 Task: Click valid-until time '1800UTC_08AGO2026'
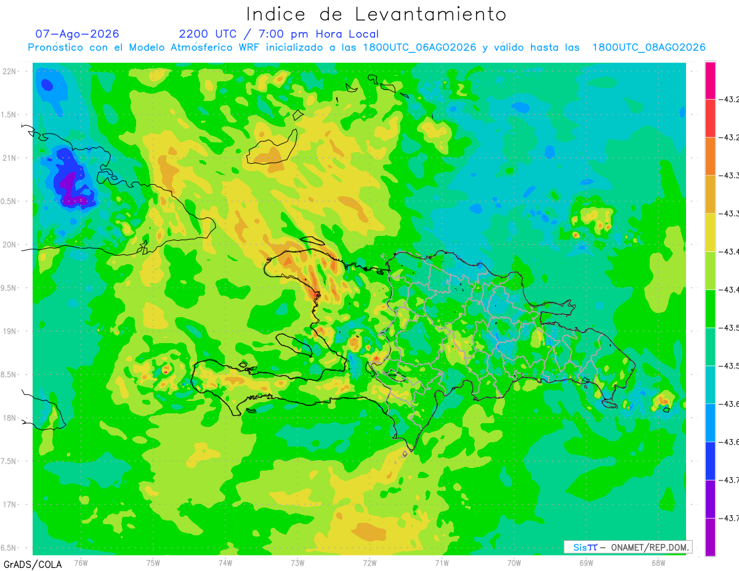648,47
